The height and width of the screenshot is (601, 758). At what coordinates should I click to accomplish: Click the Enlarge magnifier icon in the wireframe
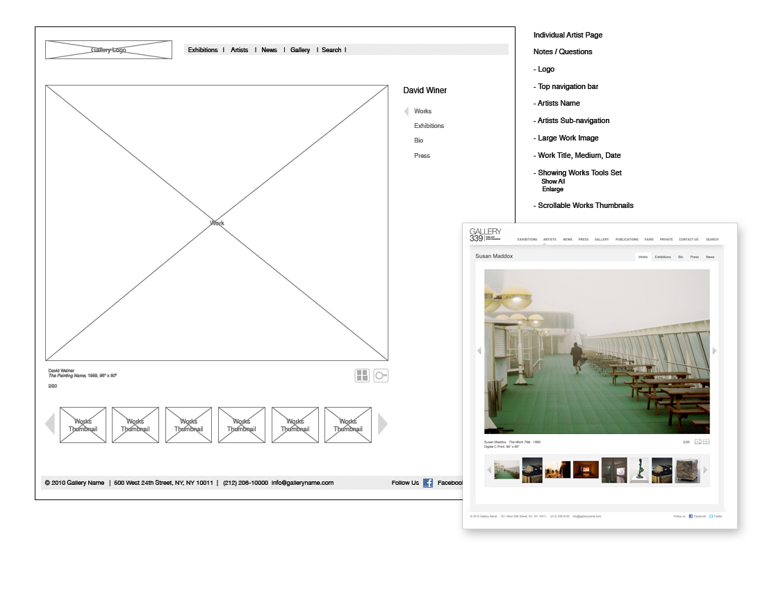coord(380,375)
